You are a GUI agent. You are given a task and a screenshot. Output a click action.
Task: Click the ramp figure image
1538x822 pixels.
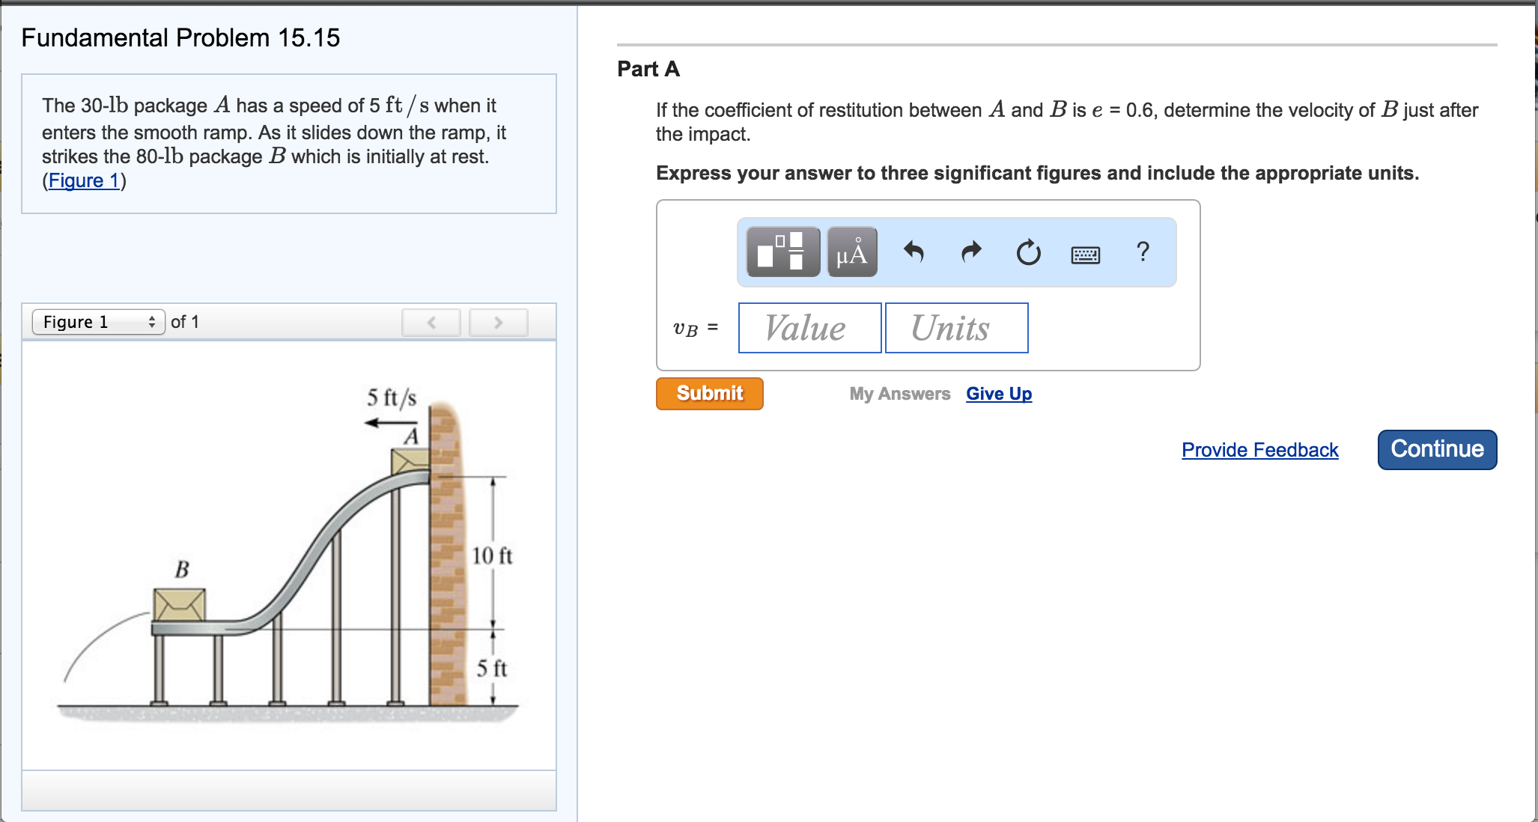coord(289,554)
